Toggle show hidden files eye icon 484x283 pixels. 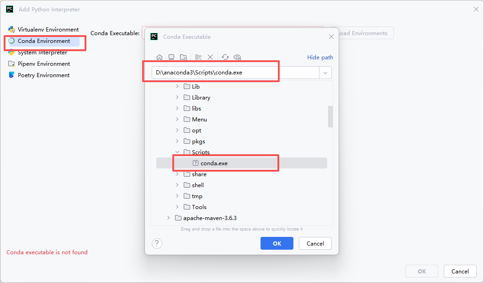[237, 57]
